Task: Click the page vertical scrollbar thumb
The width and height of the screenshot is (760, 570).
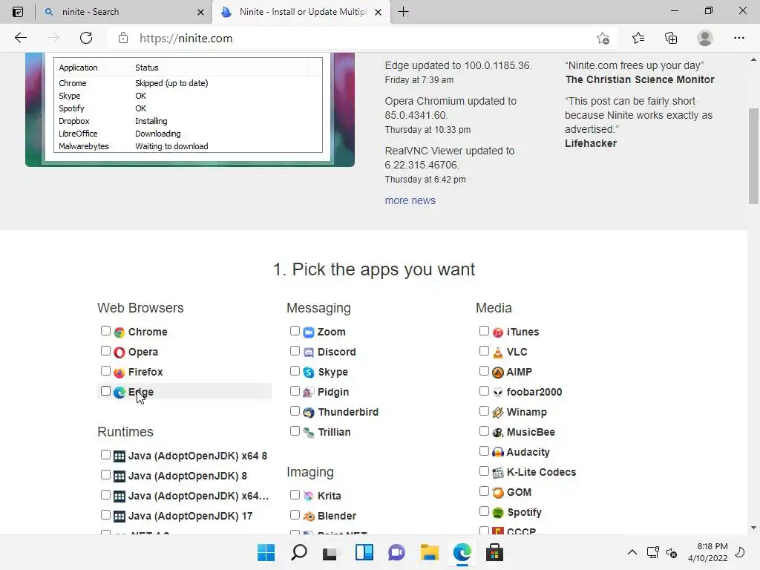Action: click(753, 156)
